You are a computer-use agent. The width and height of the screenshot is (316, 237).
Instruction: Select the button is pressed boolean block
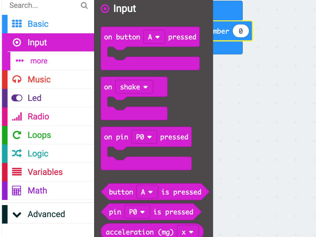tap(155, 192)
